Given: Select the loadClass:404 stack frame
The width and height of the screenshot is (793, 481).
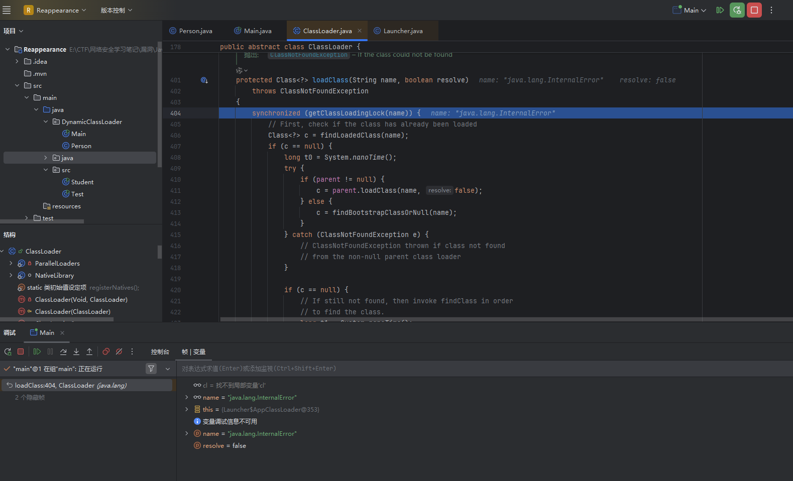Looking at the screenshot, I should point(70,386).
